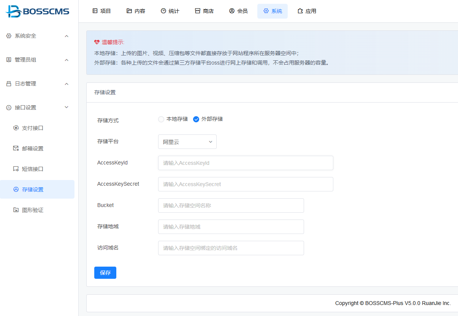Click into the Bucket input field
Viewport: 458px width, 316px height.
[231, 205]
